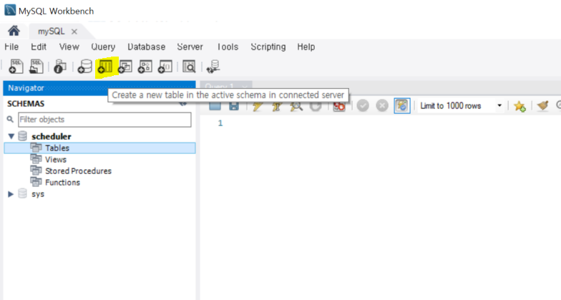Click the Navigator panel header
The height and width of the screenshot is (300, 561).
pos(99,88)
